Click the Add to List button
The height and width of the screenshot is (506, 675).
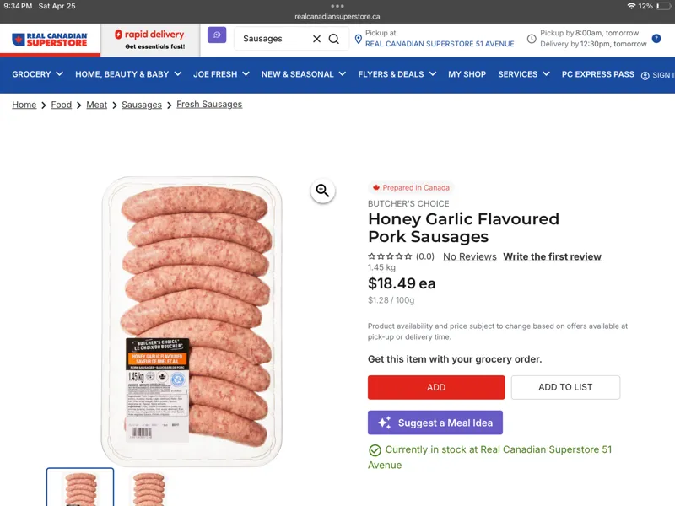coord(565,387)
